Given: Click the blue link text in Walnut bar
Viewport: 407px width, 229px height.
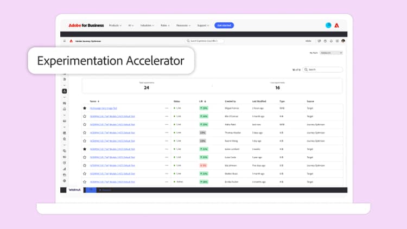Looking at the screenshot, I should [x=106, y=190].
